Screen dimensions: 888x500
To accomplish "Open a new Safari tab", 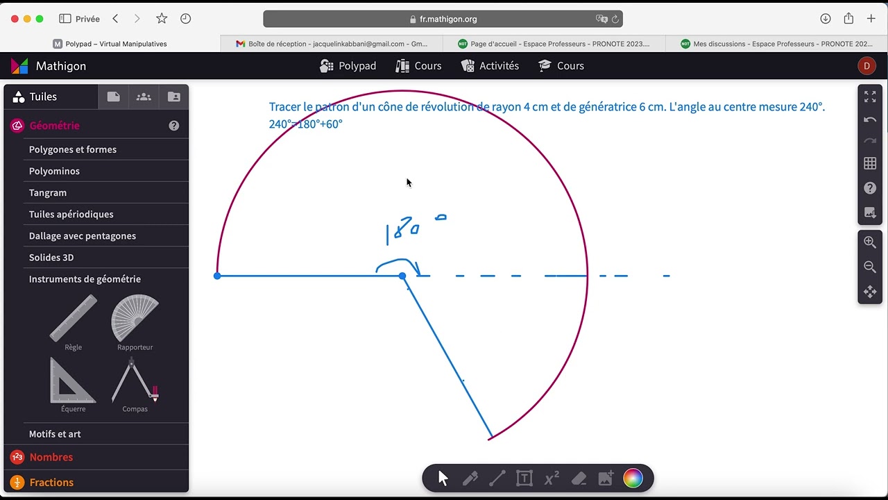I will pos(871,19).
